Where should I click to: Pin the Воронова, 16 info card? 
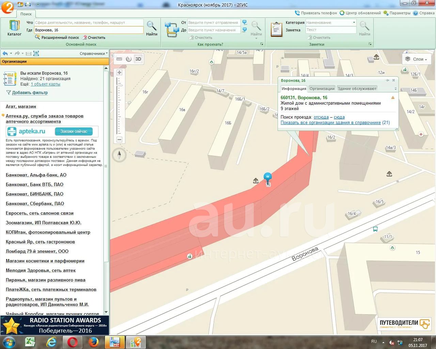click(387, 80)
